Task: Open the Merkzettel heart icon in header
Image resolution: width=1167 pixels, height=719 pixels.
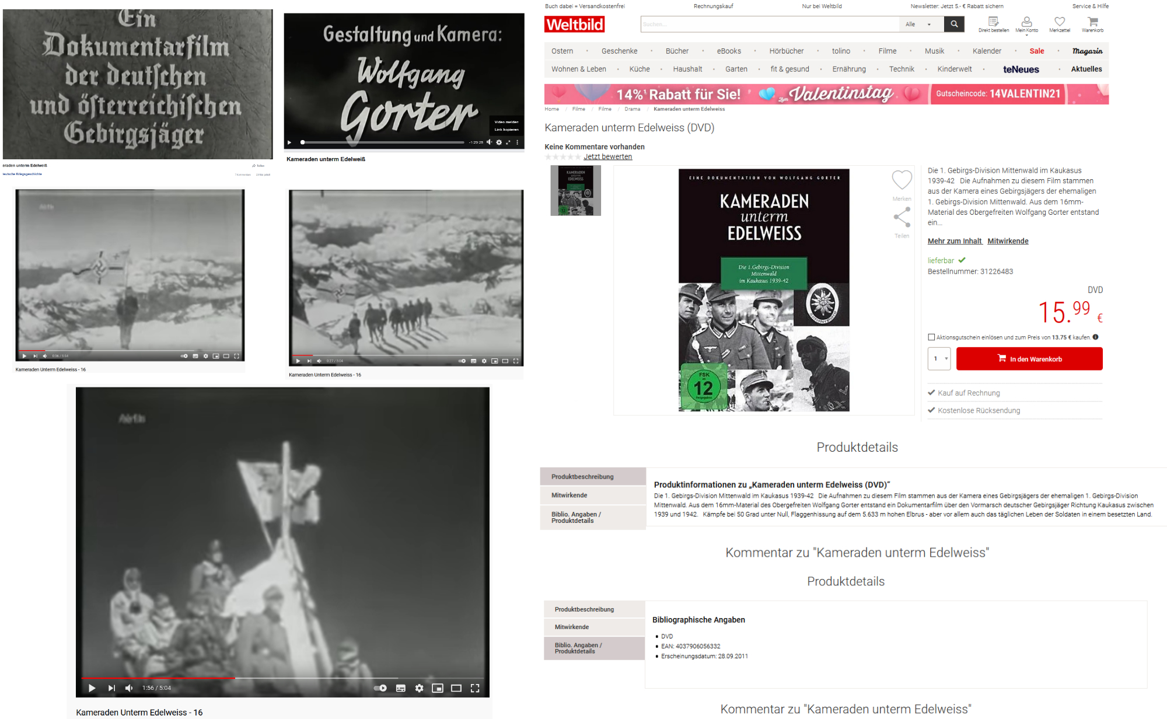Action: click(x=1060, y=22)
